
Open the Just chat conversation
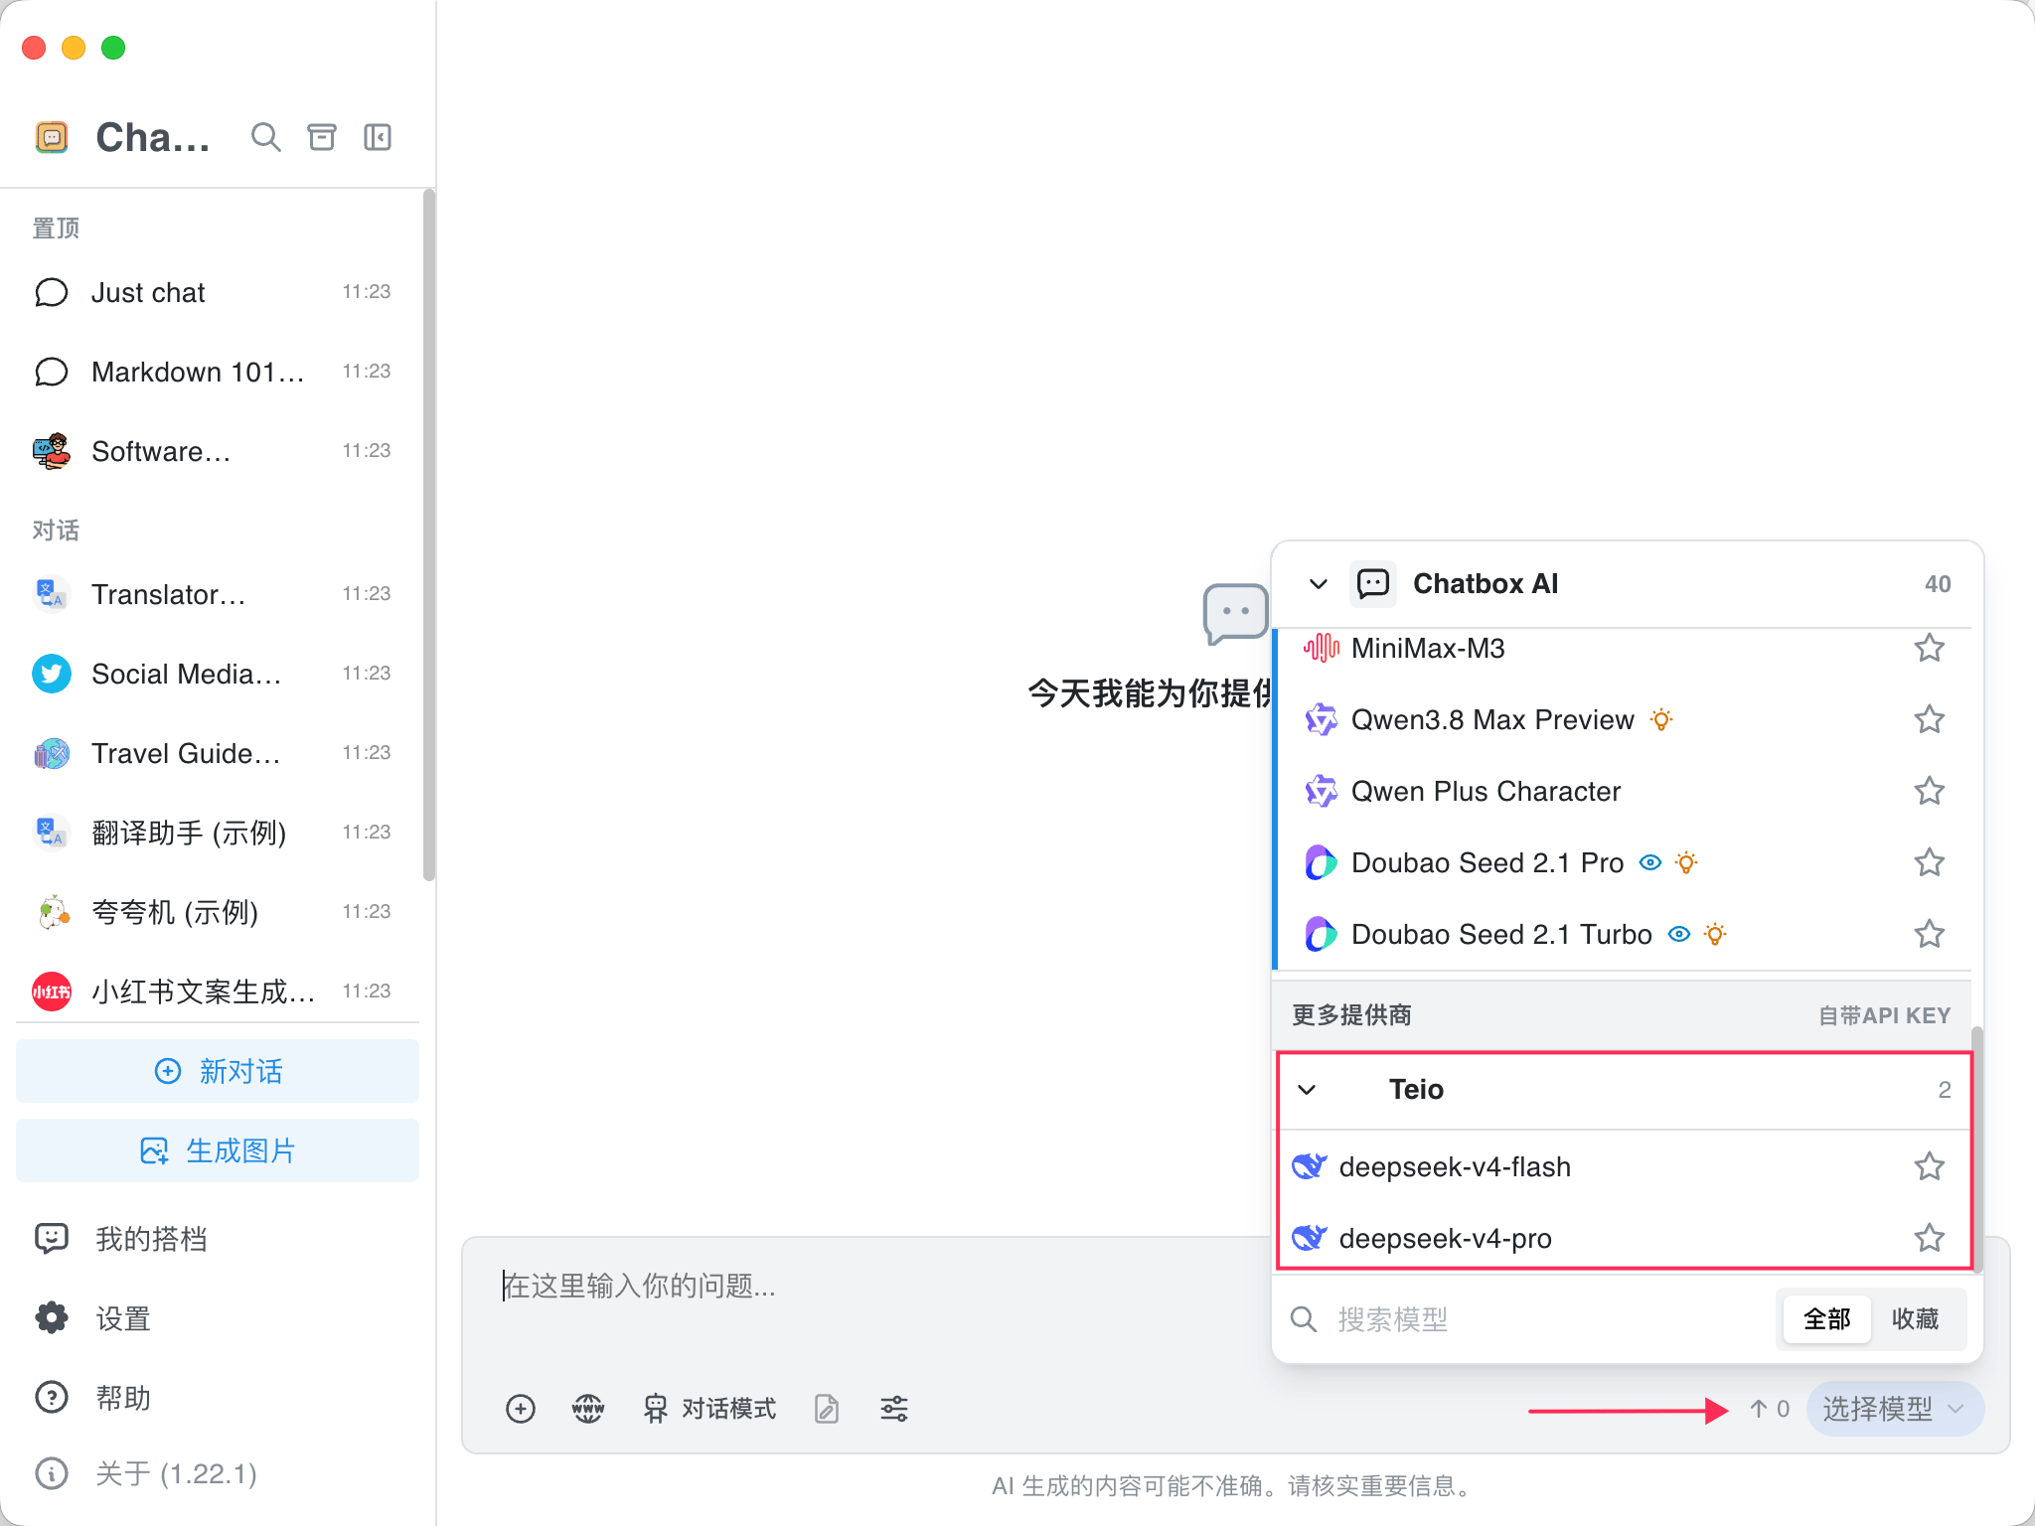point(214,292)
